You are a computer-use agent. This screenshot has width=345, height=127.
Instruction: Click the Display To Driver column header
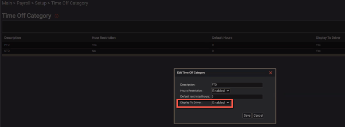coord(328,38)
